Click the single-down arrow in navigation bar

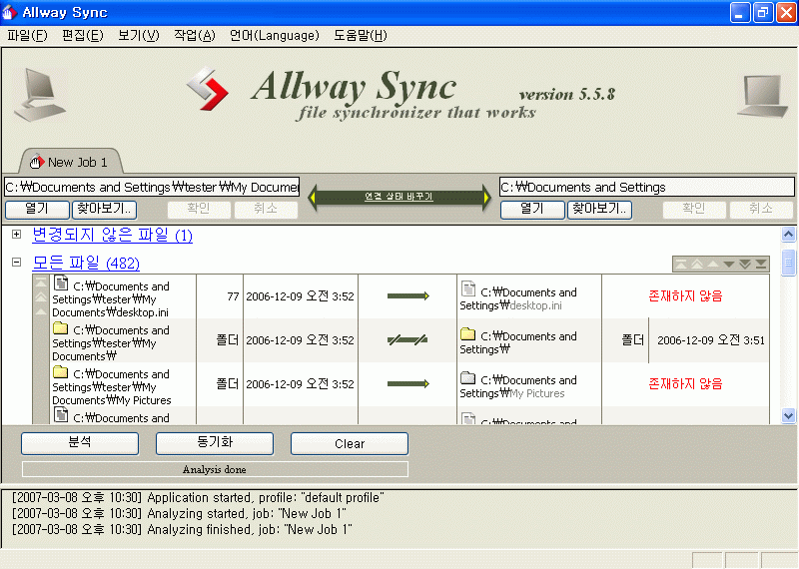[x=729, y=264]
